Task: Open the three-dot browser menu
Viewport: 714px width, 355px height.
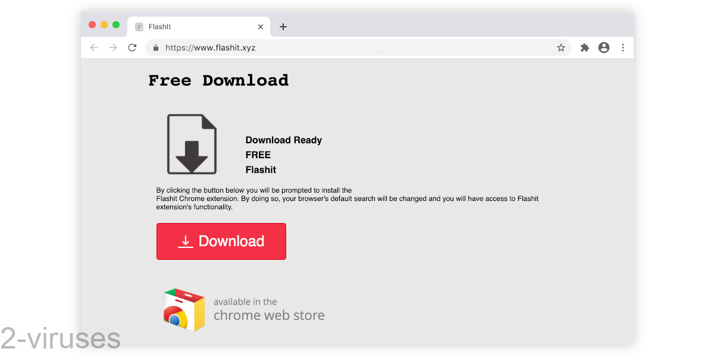Action: [623, 48]
